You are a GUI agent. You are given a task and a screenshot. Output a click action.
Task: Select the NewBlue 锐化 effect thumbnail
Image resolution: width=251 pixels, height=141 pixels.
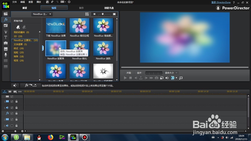80,48
